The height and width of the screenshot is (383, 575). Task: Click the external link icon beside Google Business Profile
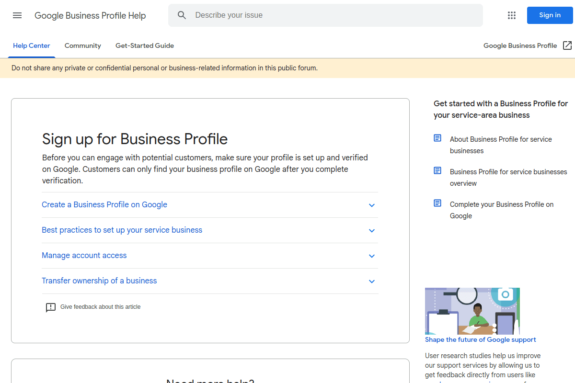[x=567, y=45]
